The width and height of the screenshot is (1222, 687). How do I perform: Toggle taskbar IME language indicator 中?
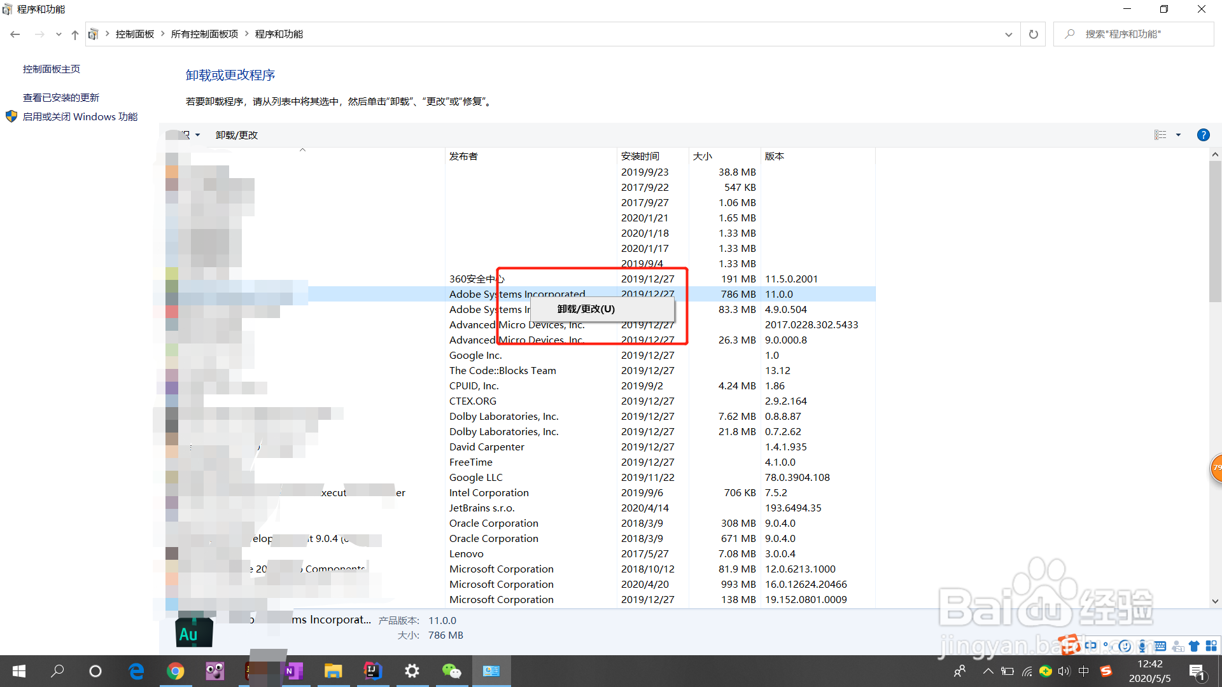pyautogui.click(x=1084, y=671)
